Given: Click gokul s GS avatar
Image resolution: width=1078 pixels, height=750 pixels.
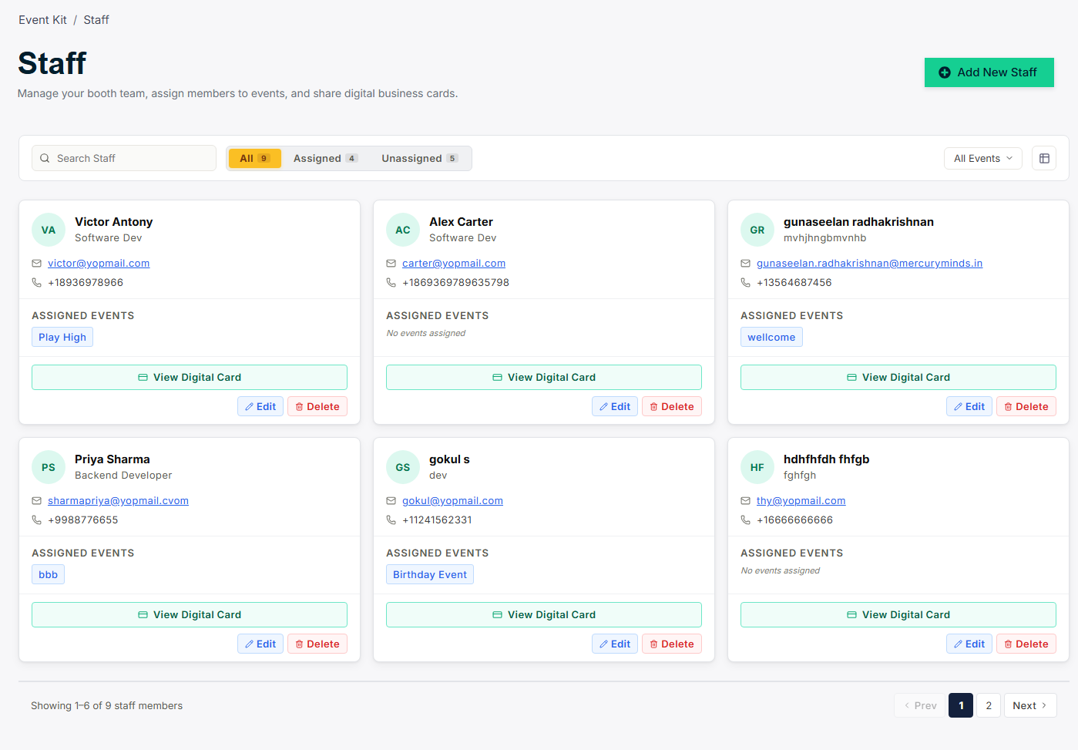Looking at the screenshot, I should [x=403, y=467].
